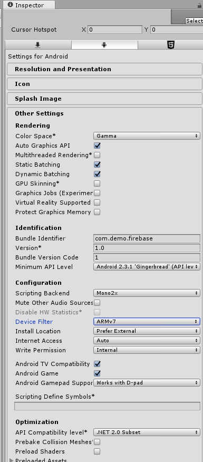Enable Multithreaded Rendering checkbox

[97, 155]
